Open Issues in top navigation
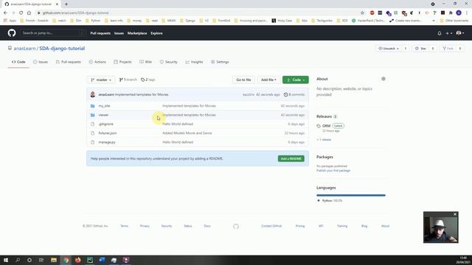 [x=119, y=33]
